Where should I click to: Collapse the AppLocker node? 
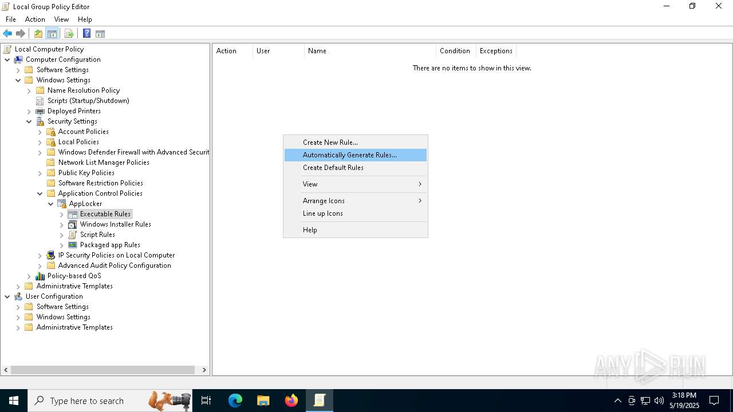point(51,204)
